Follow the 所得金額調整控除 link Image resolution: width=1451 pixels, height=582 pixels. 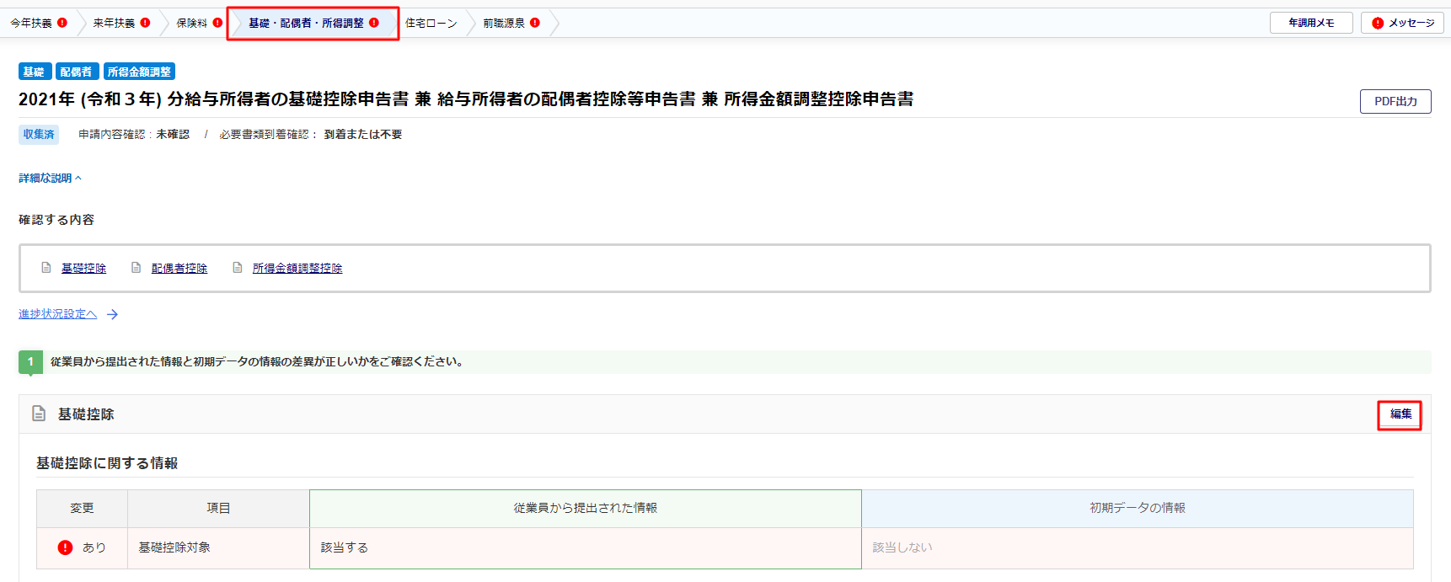coord(297,269)
